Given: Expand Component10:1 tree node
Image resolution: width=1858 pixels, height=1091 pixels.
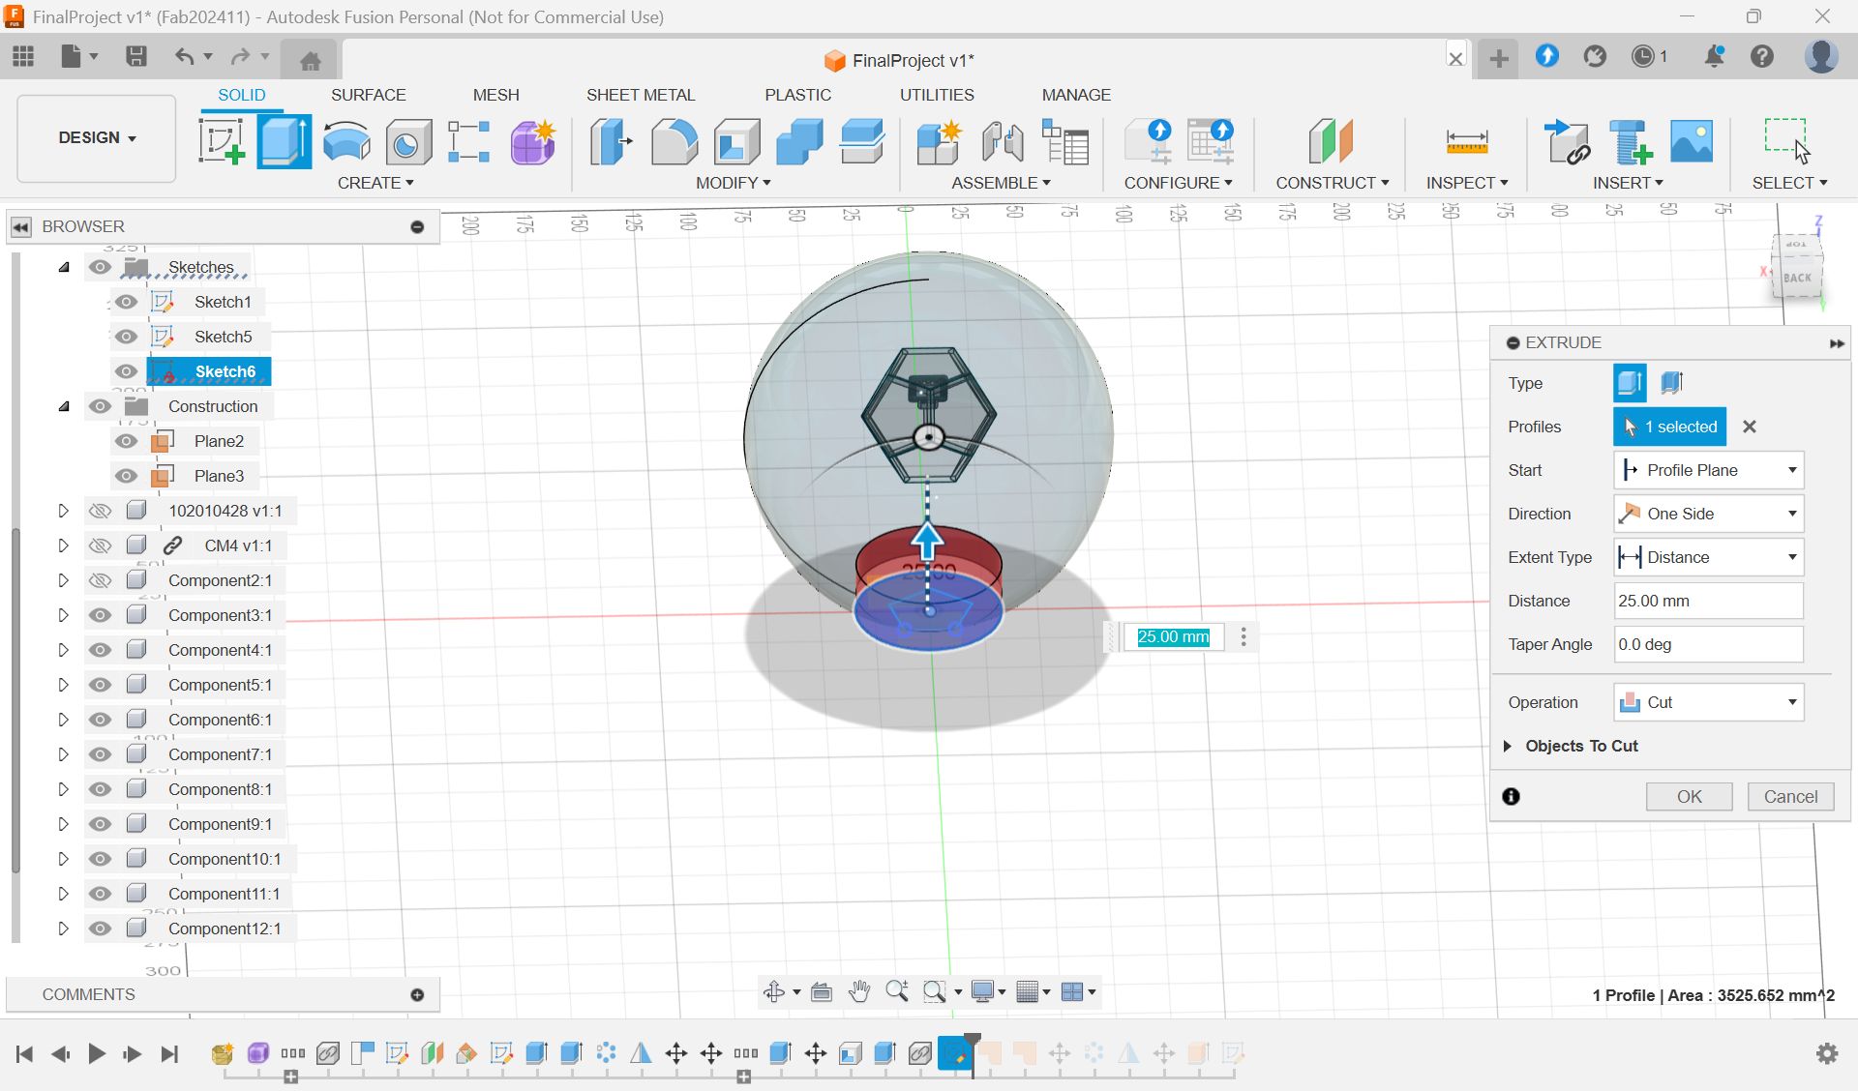Looking at the screenshot, I should tap(64, 859).
